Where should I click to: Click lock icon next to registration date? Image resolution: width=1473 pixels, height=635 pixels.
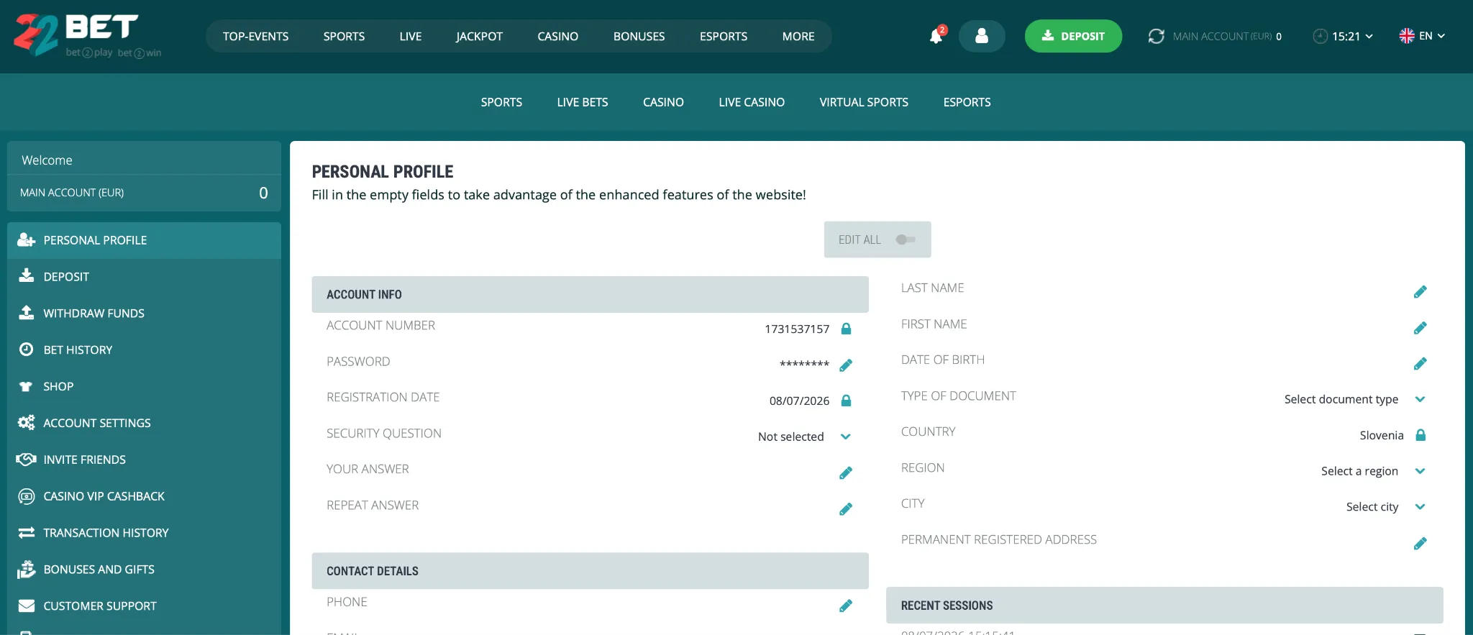[846, 401]
